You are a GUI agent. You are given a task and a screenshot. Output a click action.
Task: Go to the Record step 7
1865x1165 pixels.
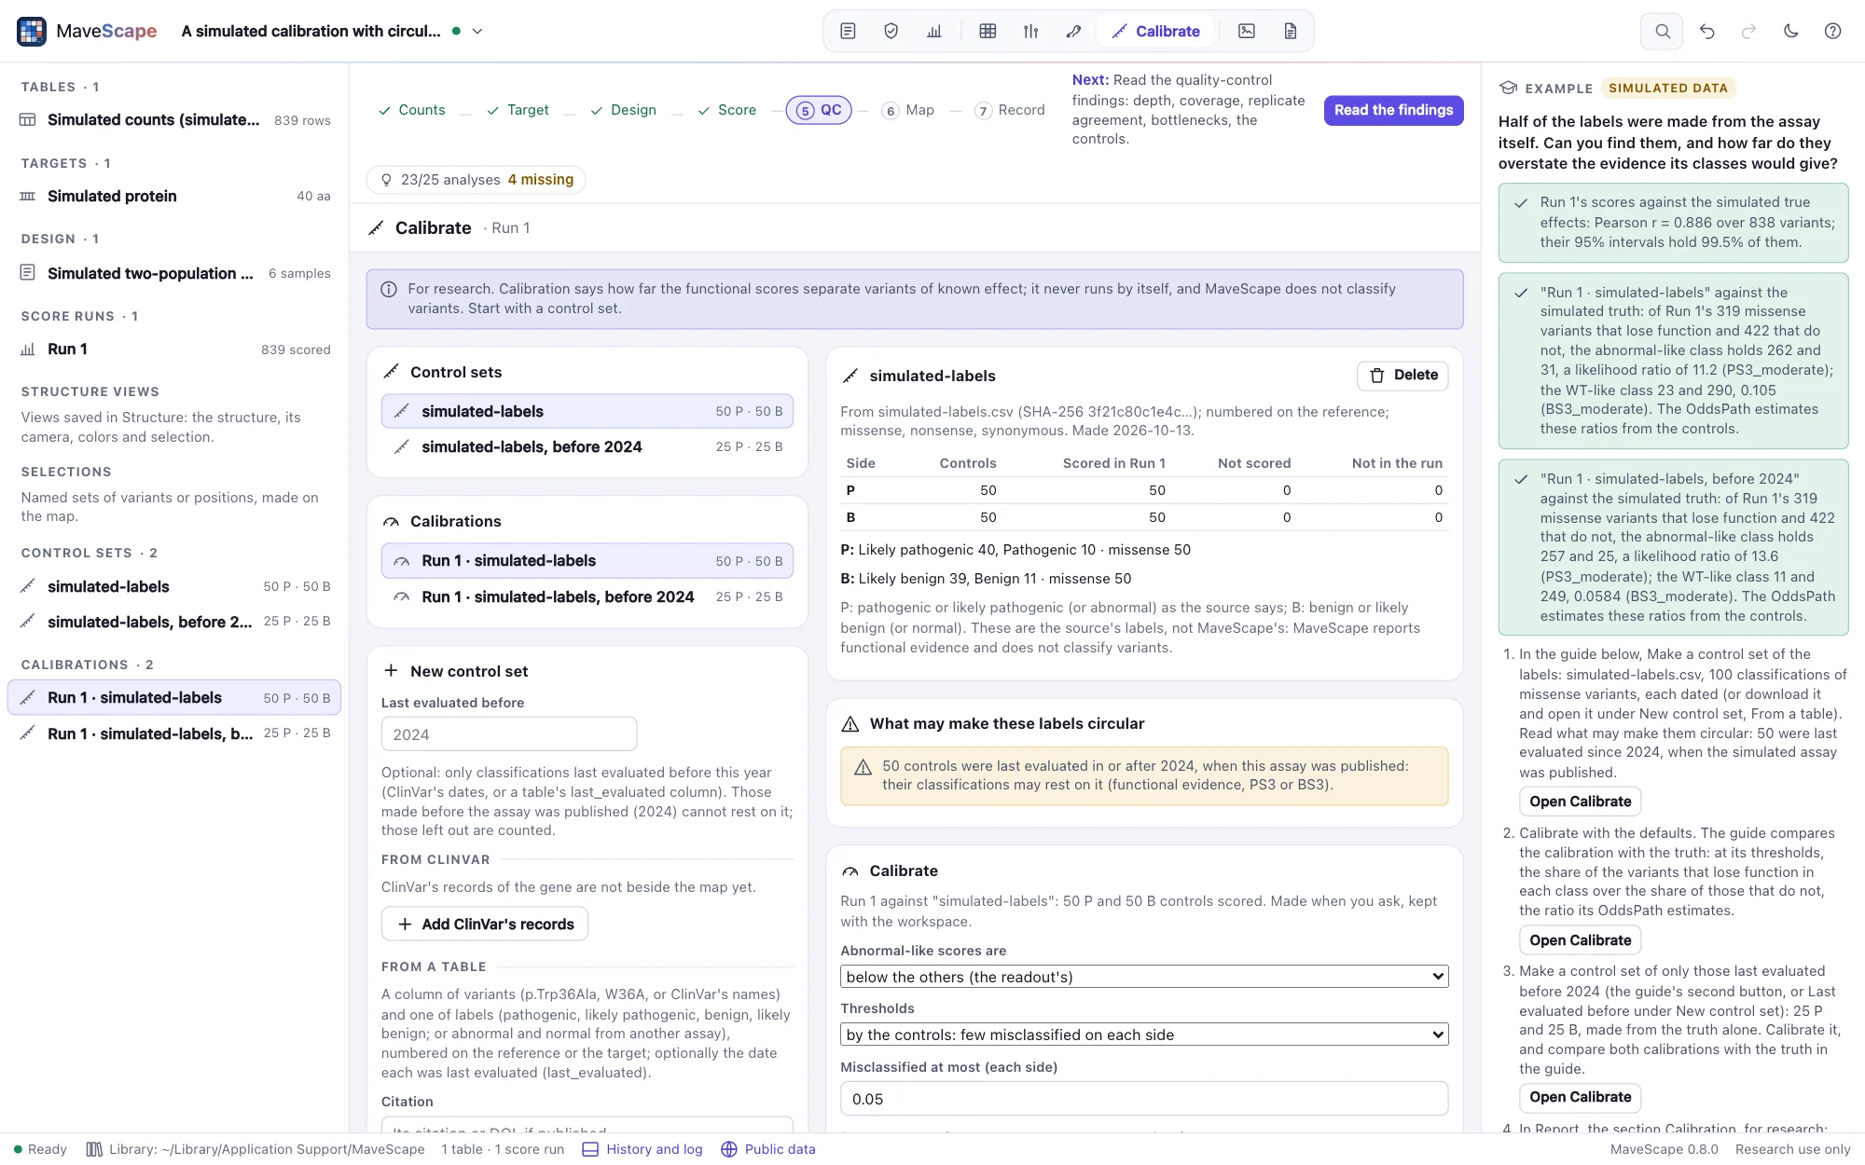(x=1010, y=110)
